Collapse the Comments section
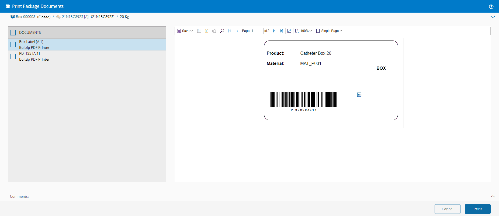The width and height of the screenshot is (499, 216). 493,196
